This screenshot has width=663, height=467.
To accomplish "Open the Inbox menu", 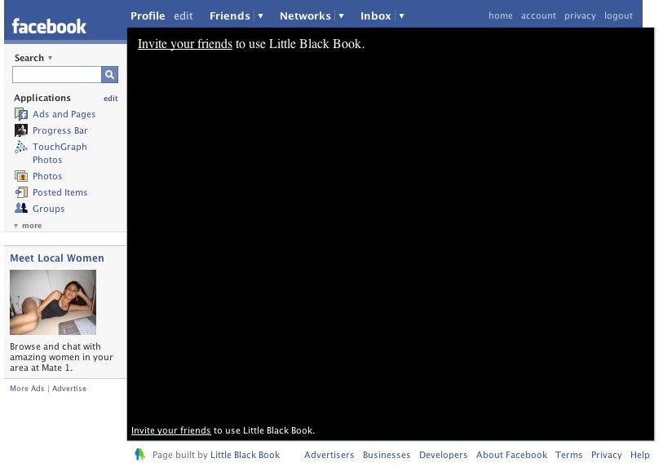I will (x=375, y=16).
